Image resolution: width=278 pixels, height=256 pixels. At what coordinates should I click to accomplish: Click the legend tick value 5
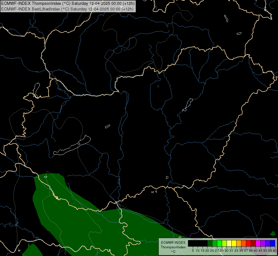pos(193,251)
